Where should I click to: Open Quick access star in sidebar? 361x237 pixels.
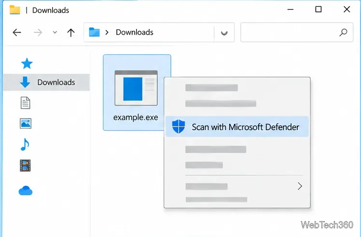27,64
